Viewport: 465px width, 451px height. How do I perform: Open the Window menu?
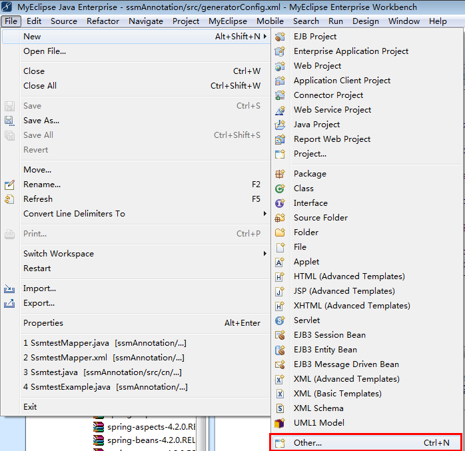coord(404,21)
